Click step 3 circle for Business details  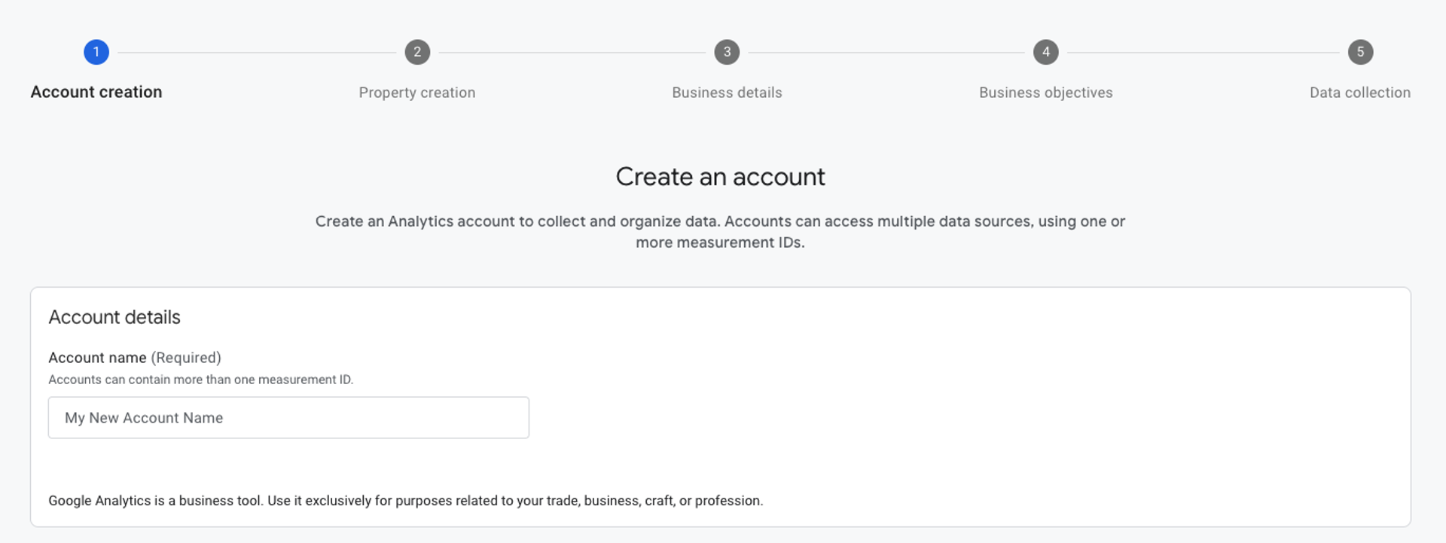coord(727,52)
